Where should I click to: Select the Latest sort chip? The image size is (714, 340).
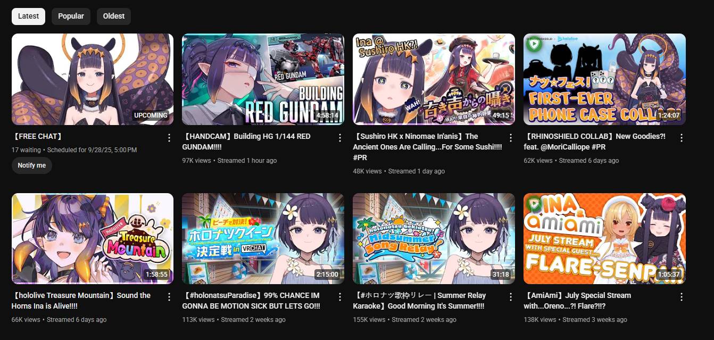point(28,16)
